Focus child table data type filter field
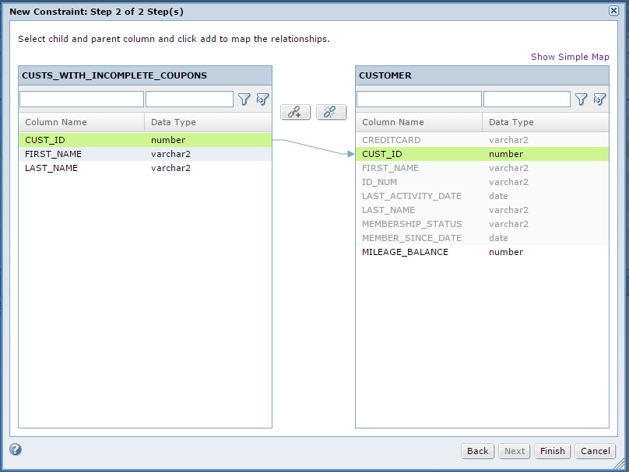 point(189,100)
